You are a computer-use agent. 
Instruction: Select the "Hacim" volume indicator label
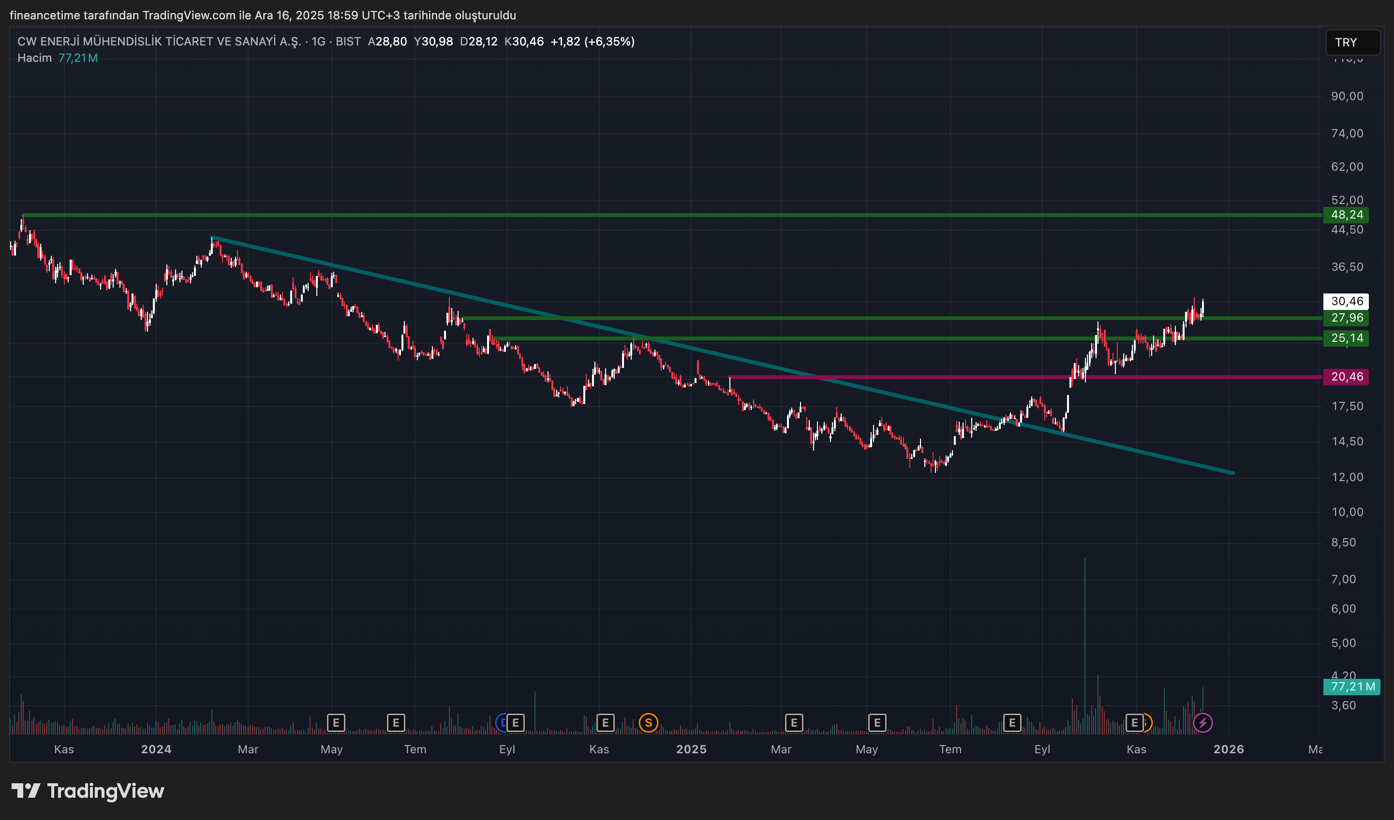tap(34, 58)
